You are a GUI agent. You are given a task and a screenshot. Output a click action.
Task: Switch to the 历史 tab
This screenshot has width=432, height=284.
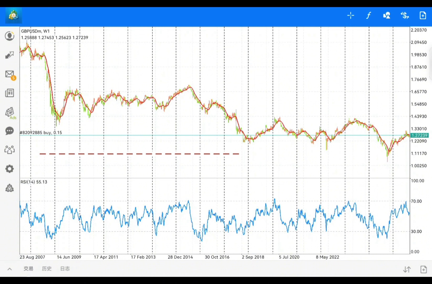point(47,269)
